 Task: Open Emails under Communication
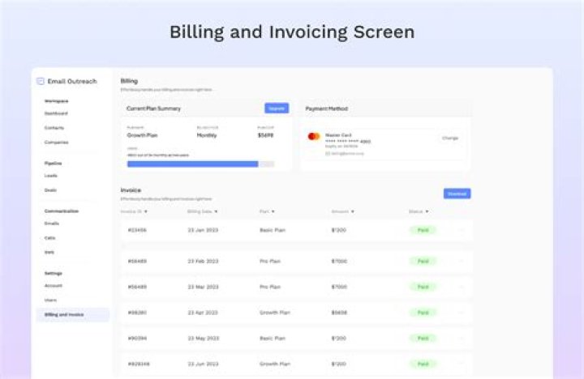click(x=52, y=223)
